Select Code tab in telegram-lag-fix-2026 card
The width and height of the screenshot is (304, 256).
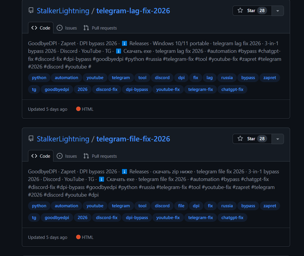41,28
